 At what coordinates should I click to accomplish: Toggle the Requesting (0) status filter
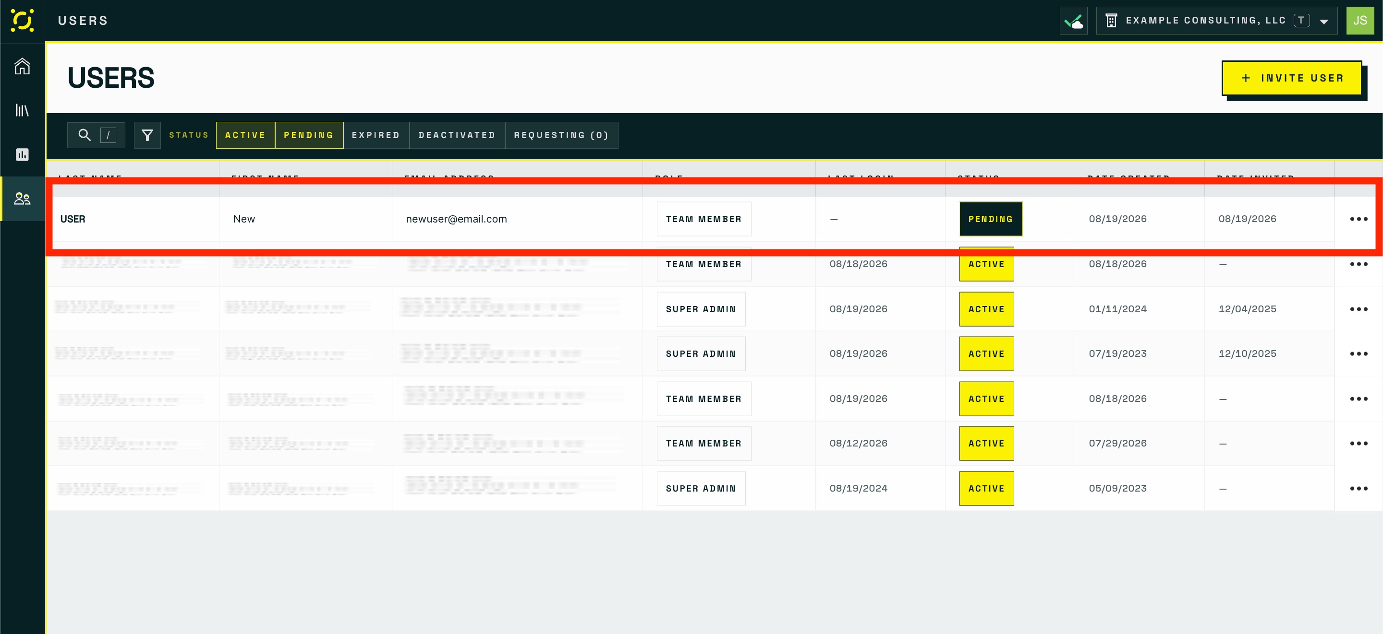(x=561, y=135)
